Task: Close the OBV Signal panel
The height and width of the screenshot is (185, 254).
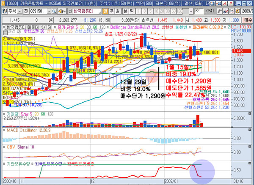Action: [250, 146]
